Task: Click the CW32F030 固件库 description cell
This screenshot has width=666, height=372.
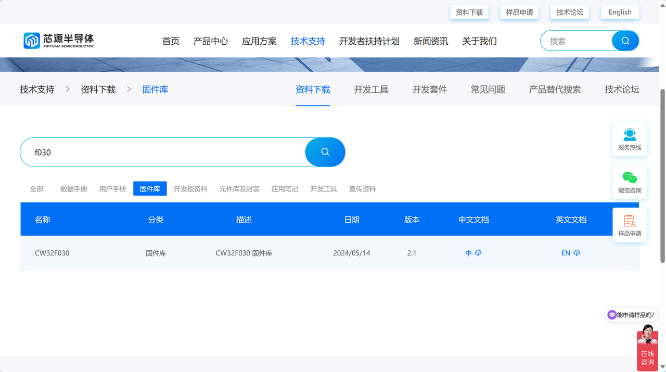Action: pos(244,253)
